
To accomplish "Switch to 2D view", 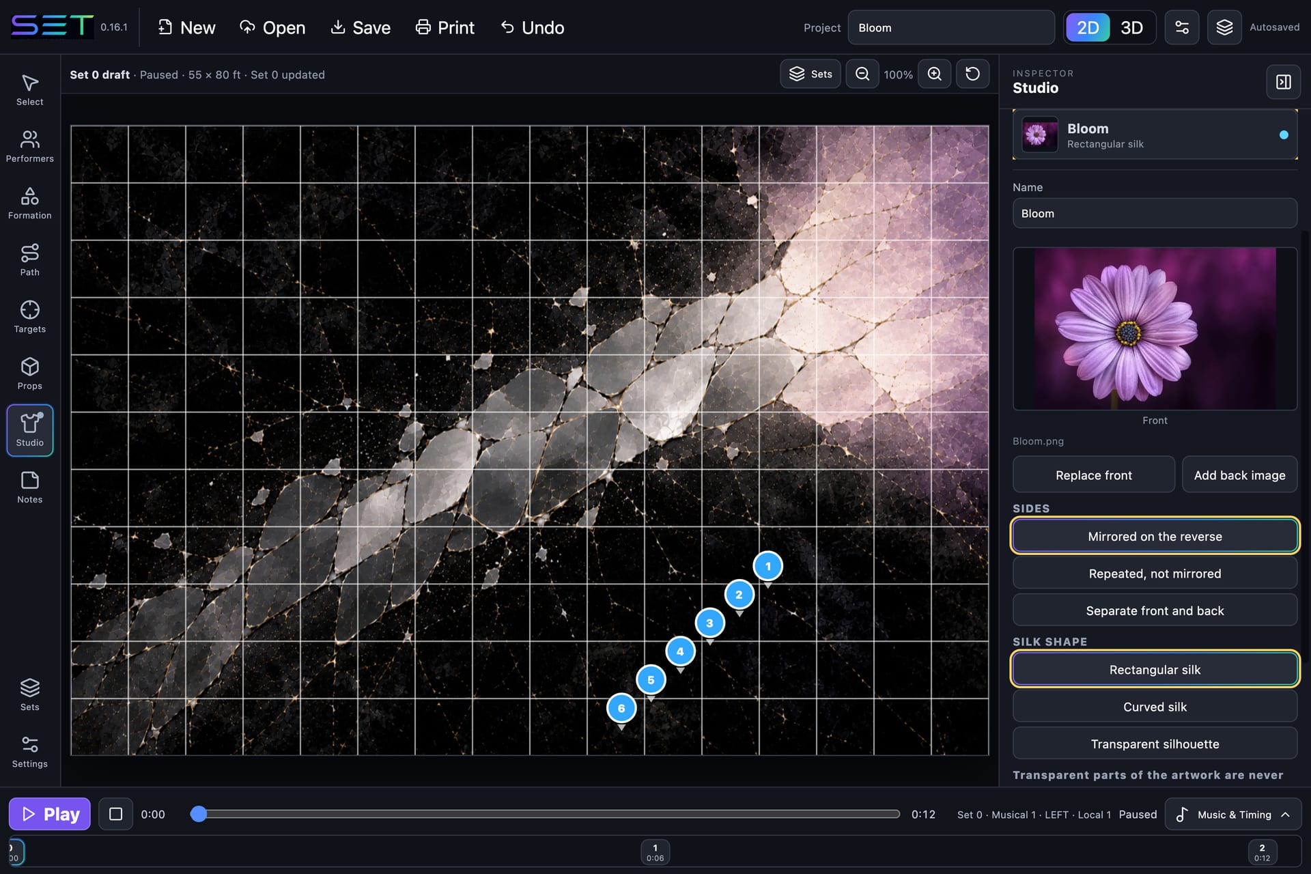I will pyautogui.click(x=1088, y=27).
